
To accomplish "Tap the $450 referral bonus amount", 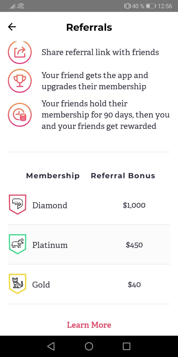I will point(134,245).
